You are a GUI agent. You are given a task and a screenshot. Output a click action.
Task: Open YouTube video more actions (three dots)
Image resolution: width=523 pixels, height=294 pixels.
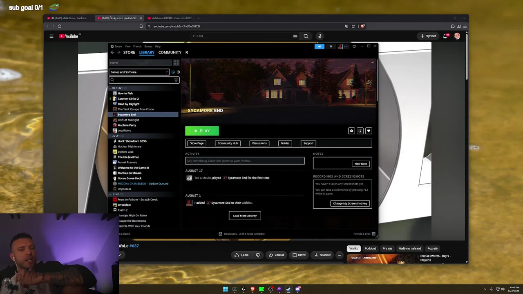pyautogui.click(x=339, y=255)
